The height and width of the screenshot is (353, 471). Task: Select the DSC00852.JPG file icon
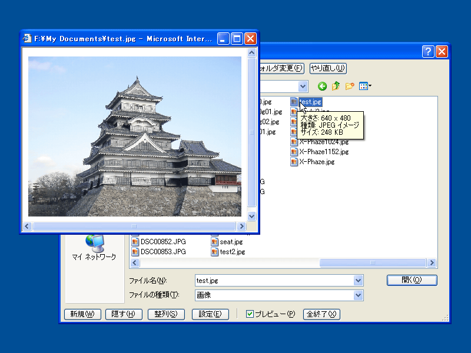[135, 242]
